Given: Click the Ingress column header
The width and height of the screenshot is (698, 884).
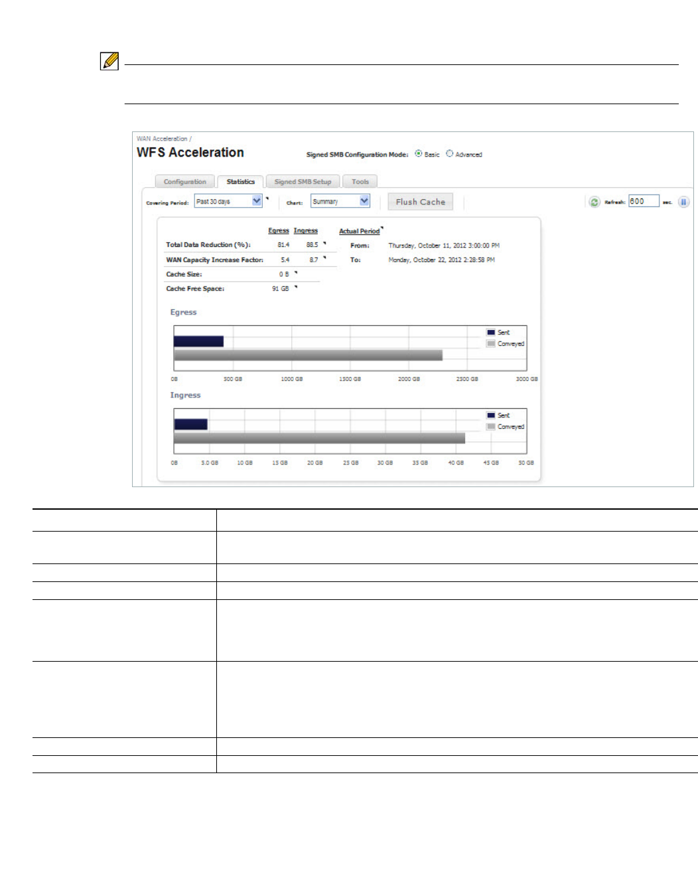Looking at the screenshot, I should (306, 230).
